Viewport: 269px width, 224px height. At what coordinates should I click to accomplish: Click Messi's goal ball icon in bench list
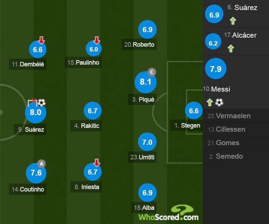click(219, 102)
